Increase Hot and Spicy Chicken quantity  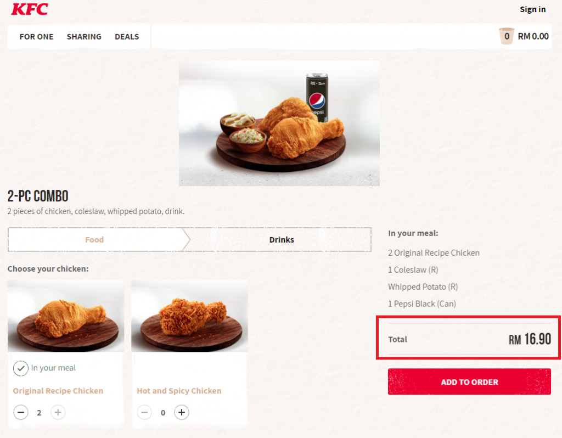(182, 412)
